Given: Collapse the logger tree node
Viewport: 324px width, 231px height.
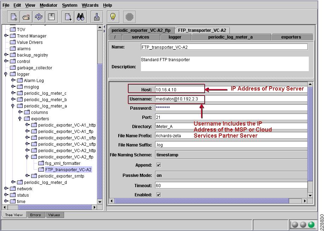Looking at the screenshot, I should coord(6,74).
